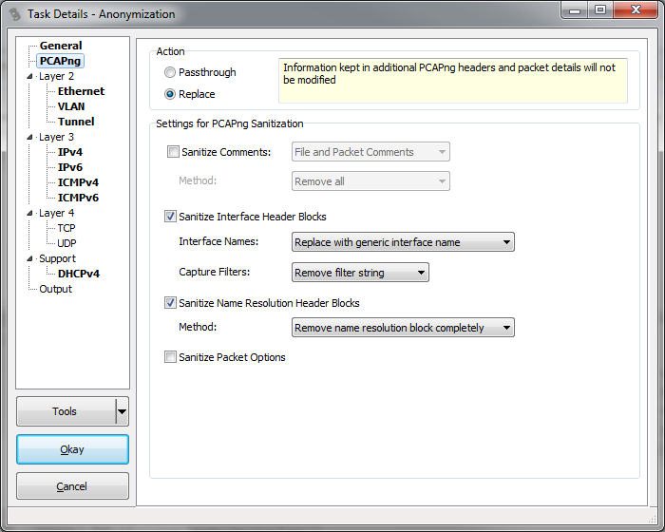
Task: Close the Task Details window
Action: click(x=636, y=10)
